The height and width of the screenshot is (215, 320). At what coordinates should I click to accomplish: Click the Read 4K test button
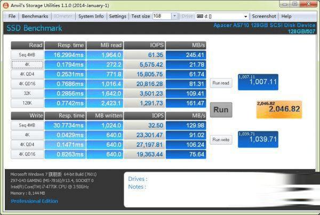[27, 65]
